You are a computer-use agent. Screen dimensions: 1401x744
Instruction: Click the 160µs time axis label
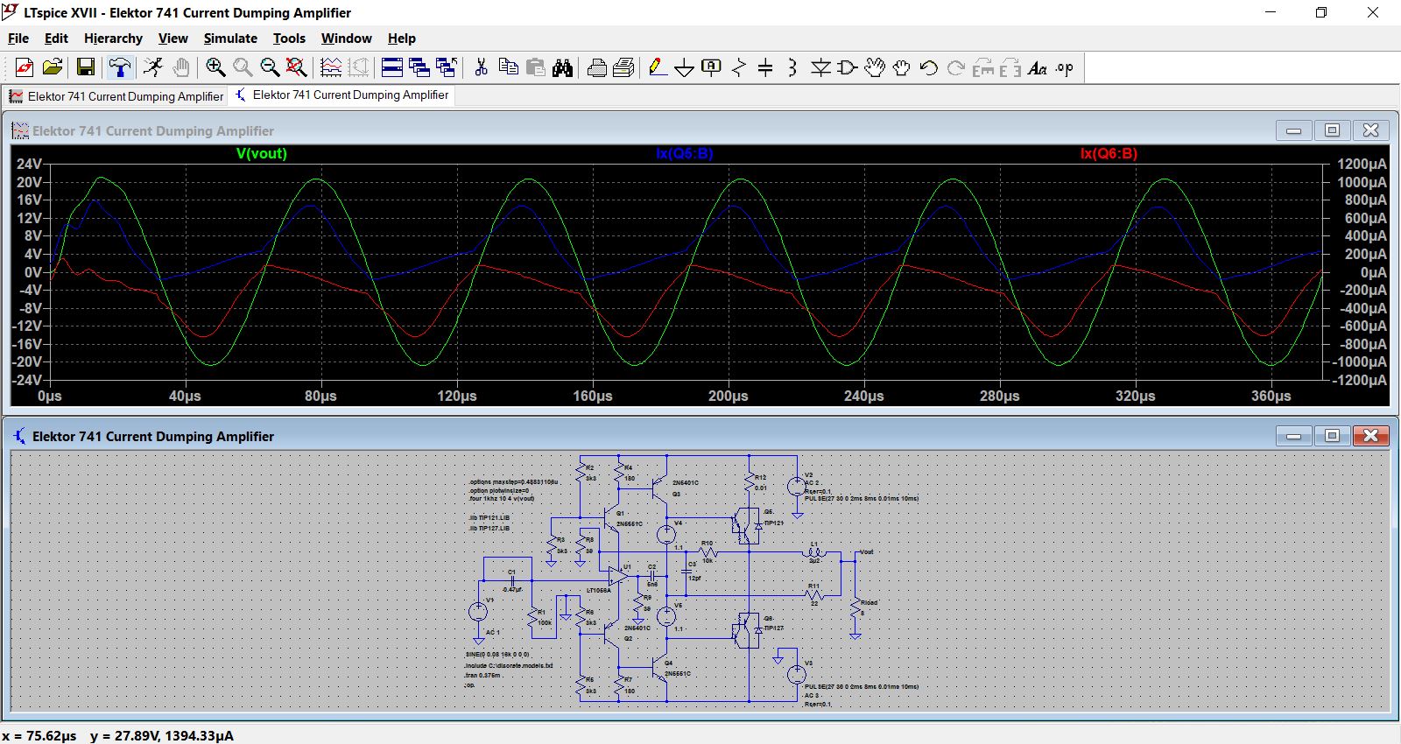593,396
